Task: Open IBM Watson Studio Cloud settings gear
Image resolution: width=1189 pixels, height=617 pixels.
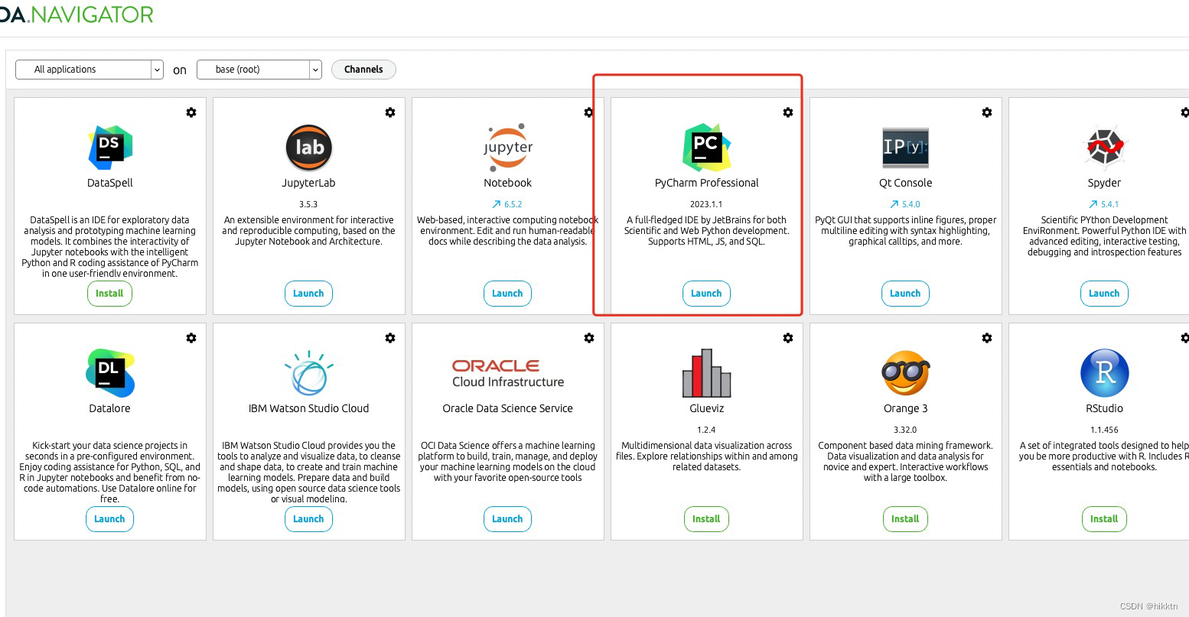Action: (x=390, y=338)
